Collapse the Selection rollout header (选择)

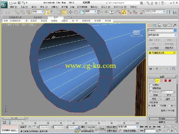(162, 77)
